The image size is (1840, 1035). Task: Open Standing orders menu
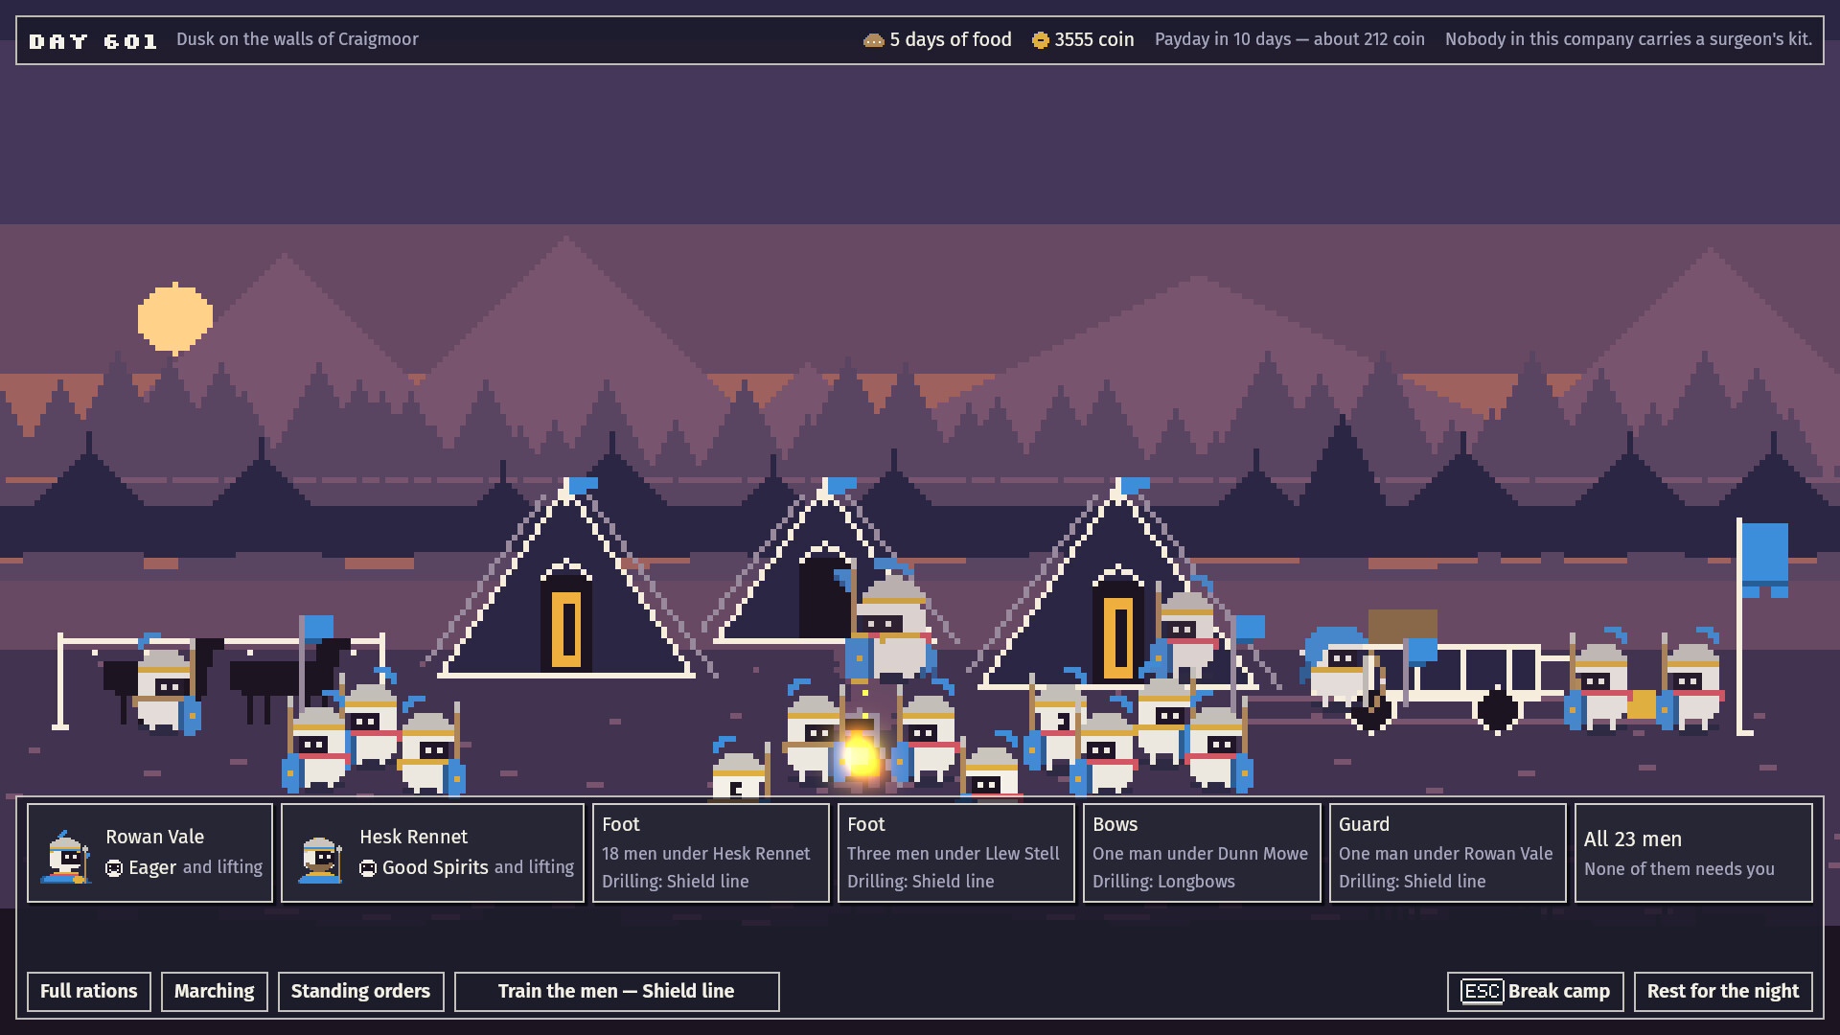pyautogui.click(x=361, y=991)
